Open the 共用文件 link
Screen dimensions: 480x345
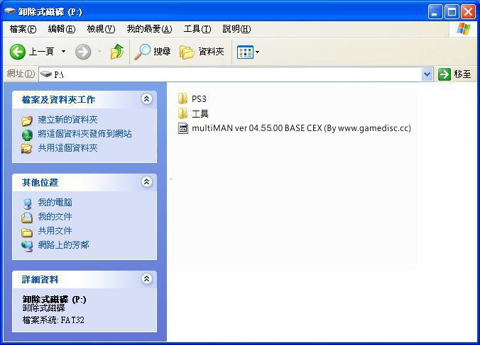click(55, 231)
